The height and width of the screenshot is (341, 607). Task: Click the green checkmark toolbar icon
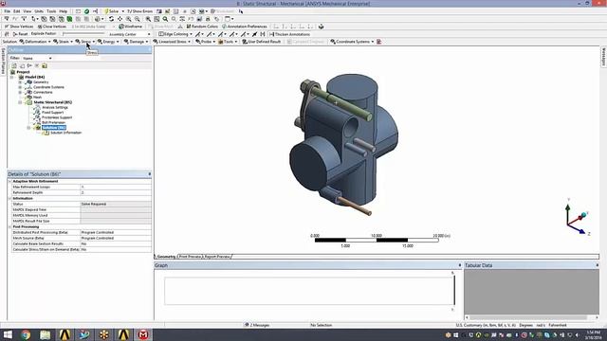pos(86,11)
